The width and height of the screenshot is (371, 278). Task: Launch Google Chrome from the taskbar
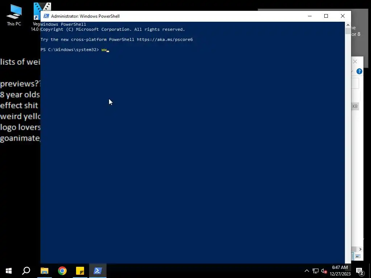[62, 271]
